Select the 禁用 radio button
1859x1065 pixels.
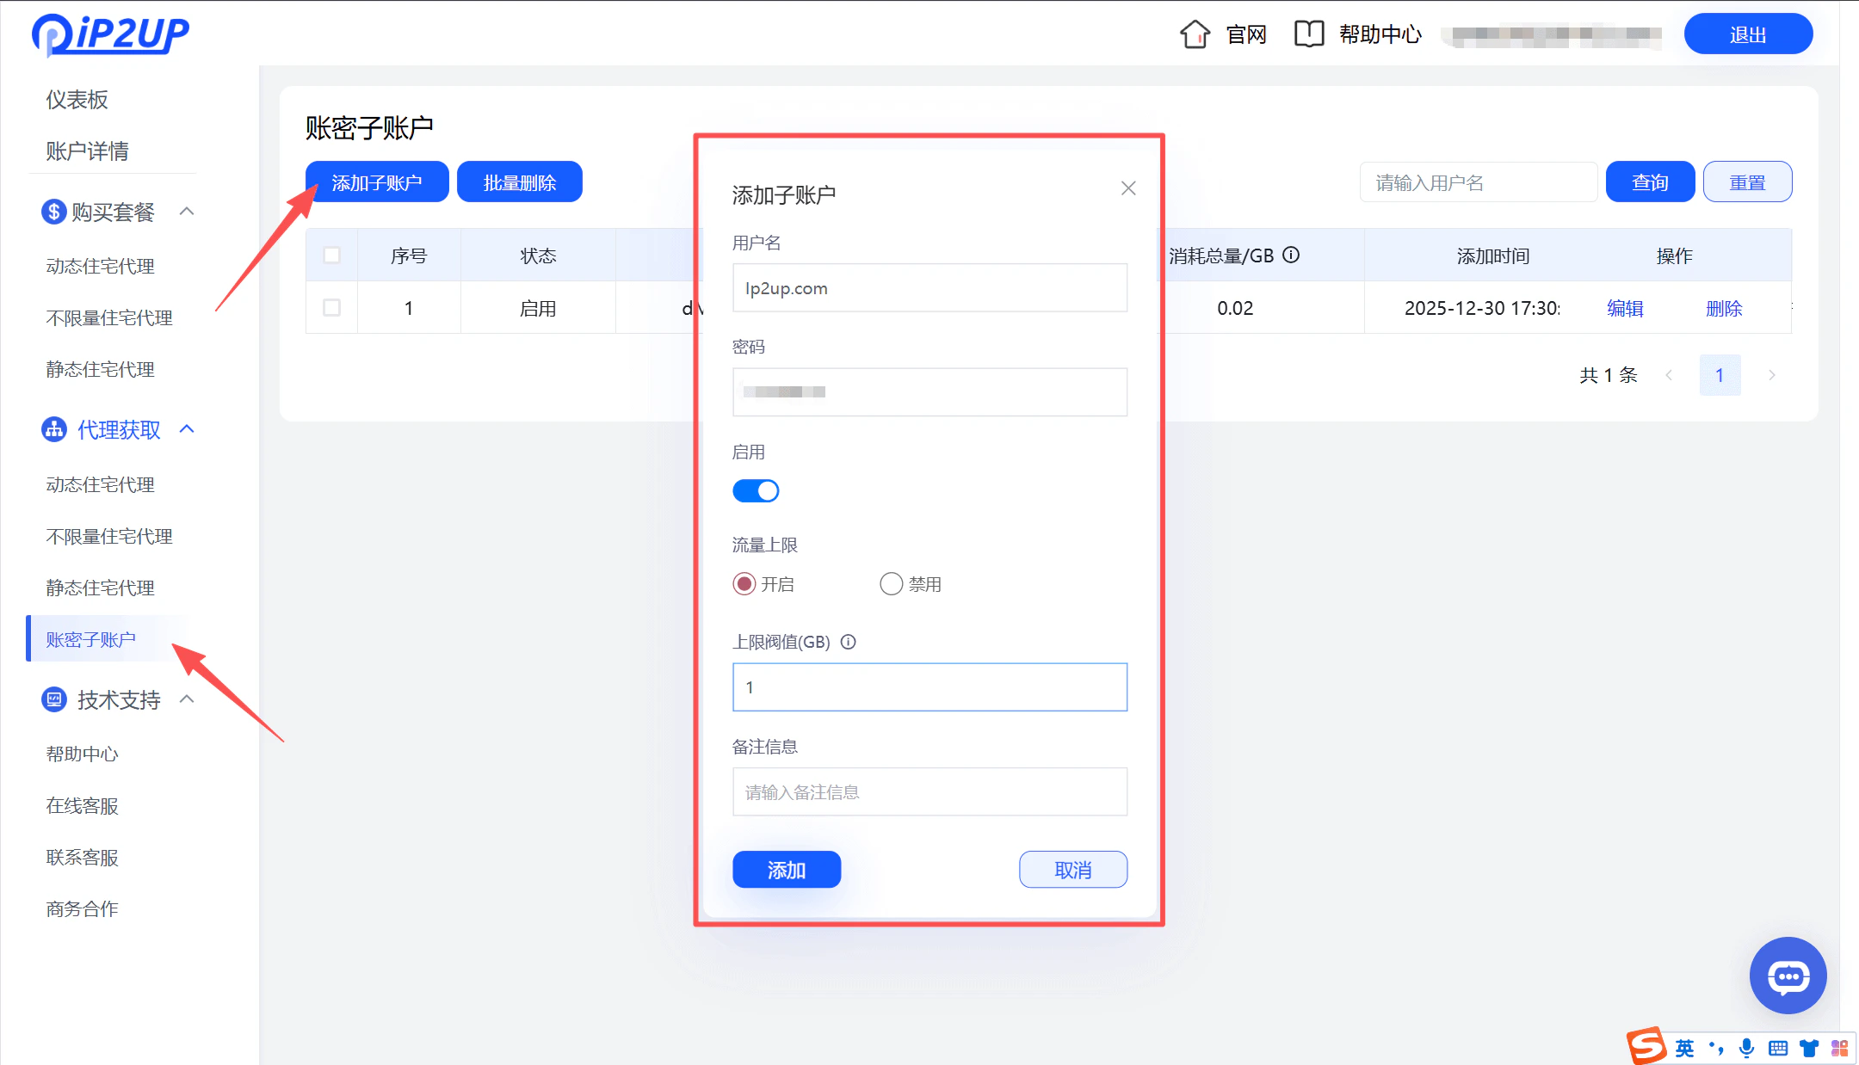891,583
